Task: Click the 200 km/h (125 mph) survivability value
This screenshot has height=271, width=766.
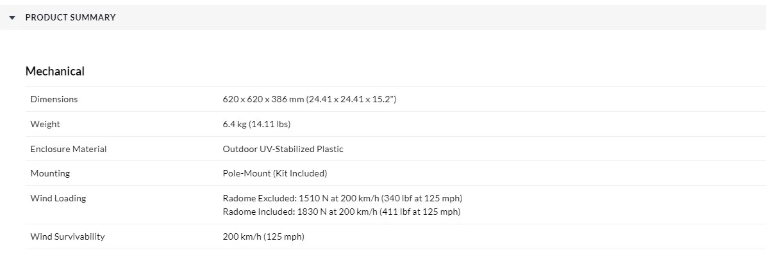Action: coord(263,236)
